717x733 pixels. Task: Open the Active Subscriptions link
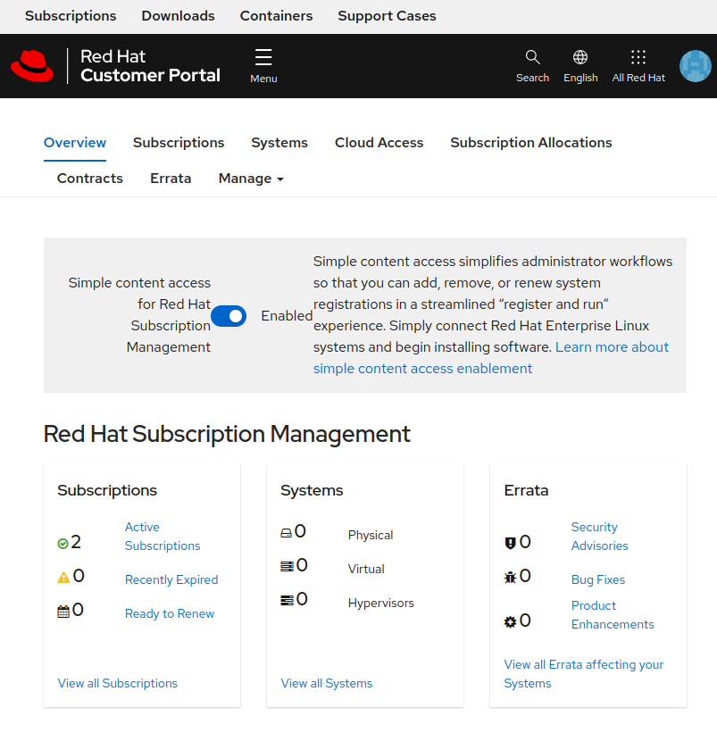162,537
